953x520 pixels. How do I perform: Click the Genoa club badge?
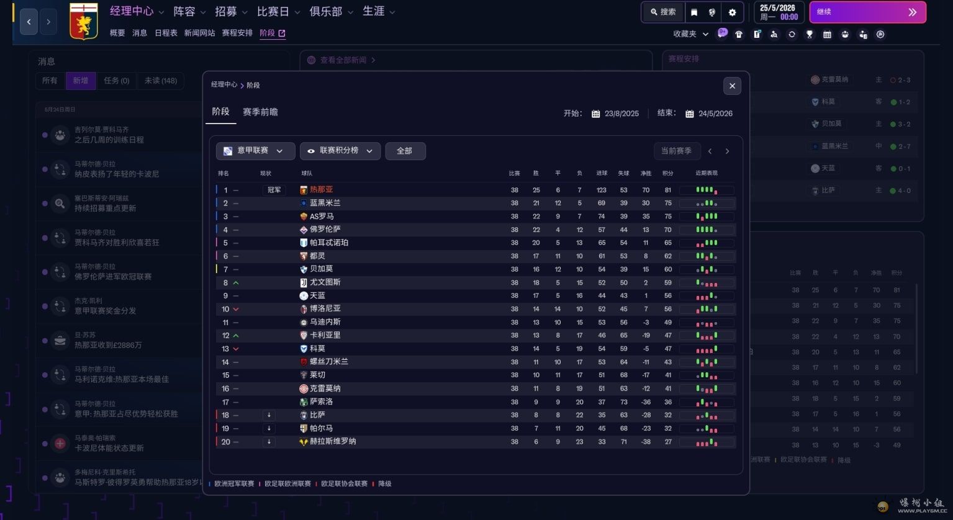coord(83,21)
